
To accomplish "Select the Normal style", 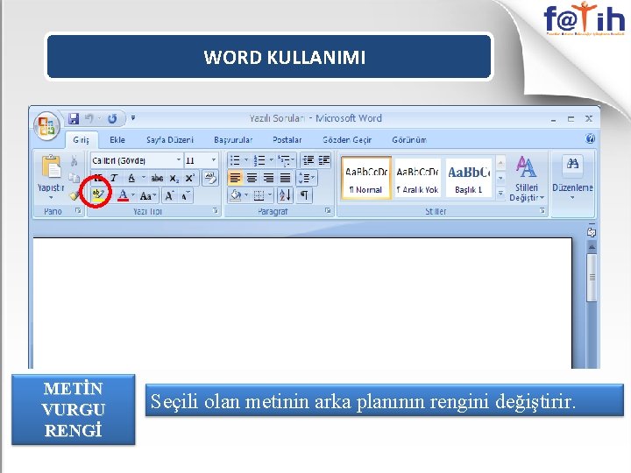I will (x=366, y=178).
